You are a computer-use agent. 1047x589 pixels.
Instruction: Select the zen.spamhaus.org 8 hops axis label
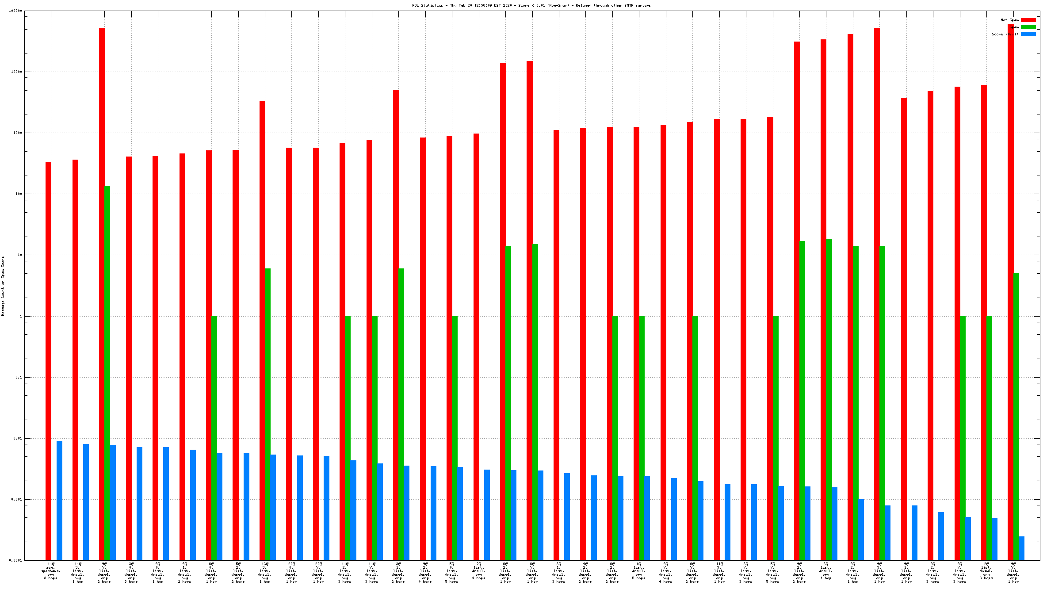(x=51, y=571)
